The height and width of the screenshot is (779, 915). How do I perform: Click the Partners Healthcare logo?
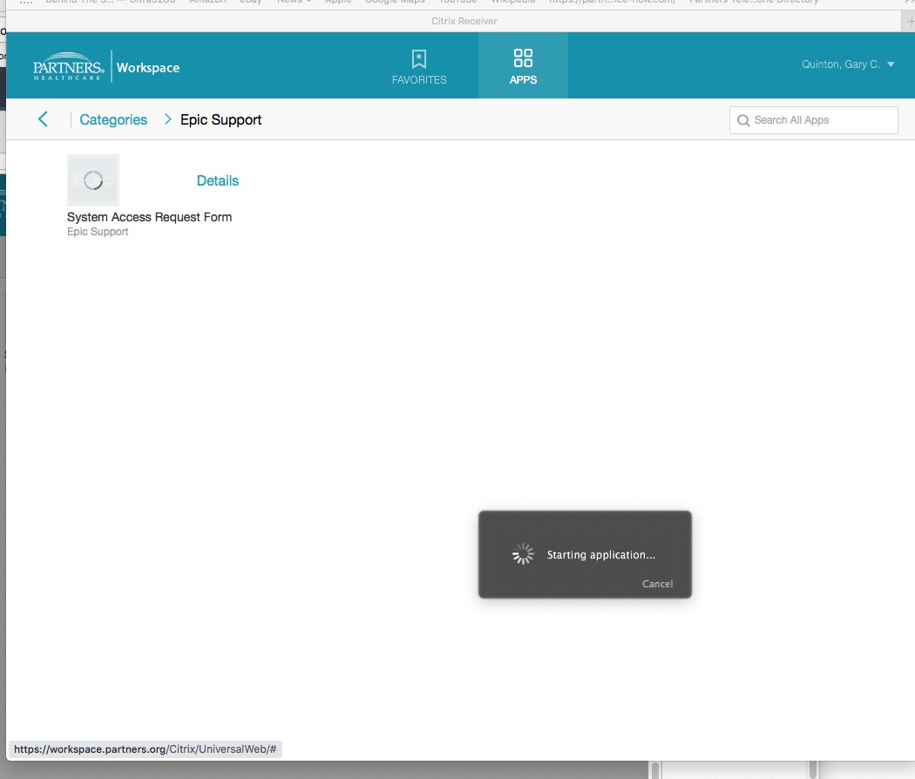coord(68,66)
